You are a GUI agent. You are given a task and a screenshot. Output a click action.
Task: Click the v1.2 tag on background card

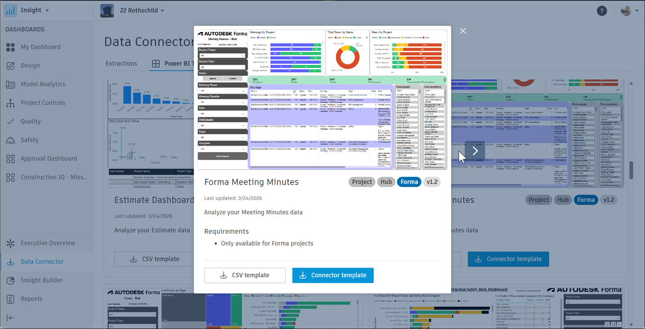tap(609, 200)
